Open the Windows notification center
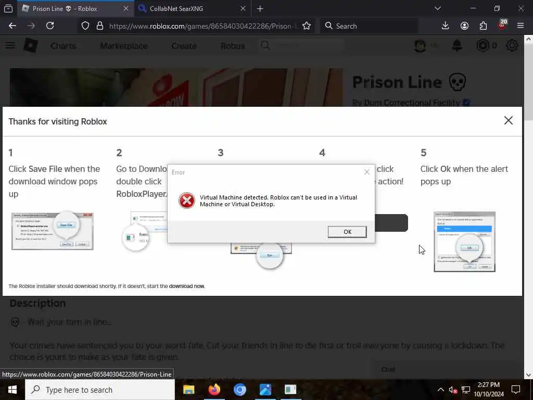This screenshot has height=400, width=533. coord(516,390)
